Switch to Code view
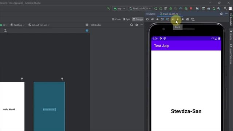 (116, 19)
